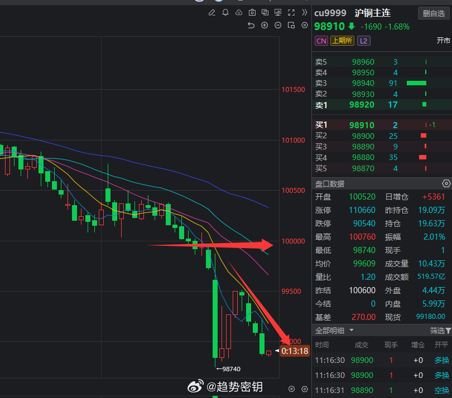Image resolution: width=452 pixels, height=398 pixels.
Task: Expand more tools with the double chevron
Action: pos(304,12)
